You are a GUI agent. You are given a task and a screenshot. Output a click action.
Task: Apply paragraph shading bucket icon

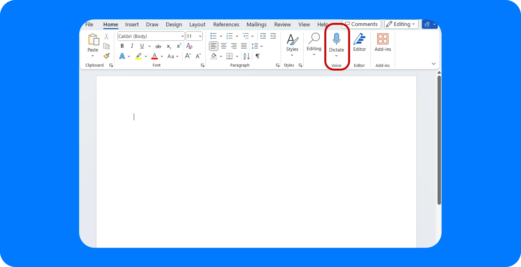tap(214, 56)
